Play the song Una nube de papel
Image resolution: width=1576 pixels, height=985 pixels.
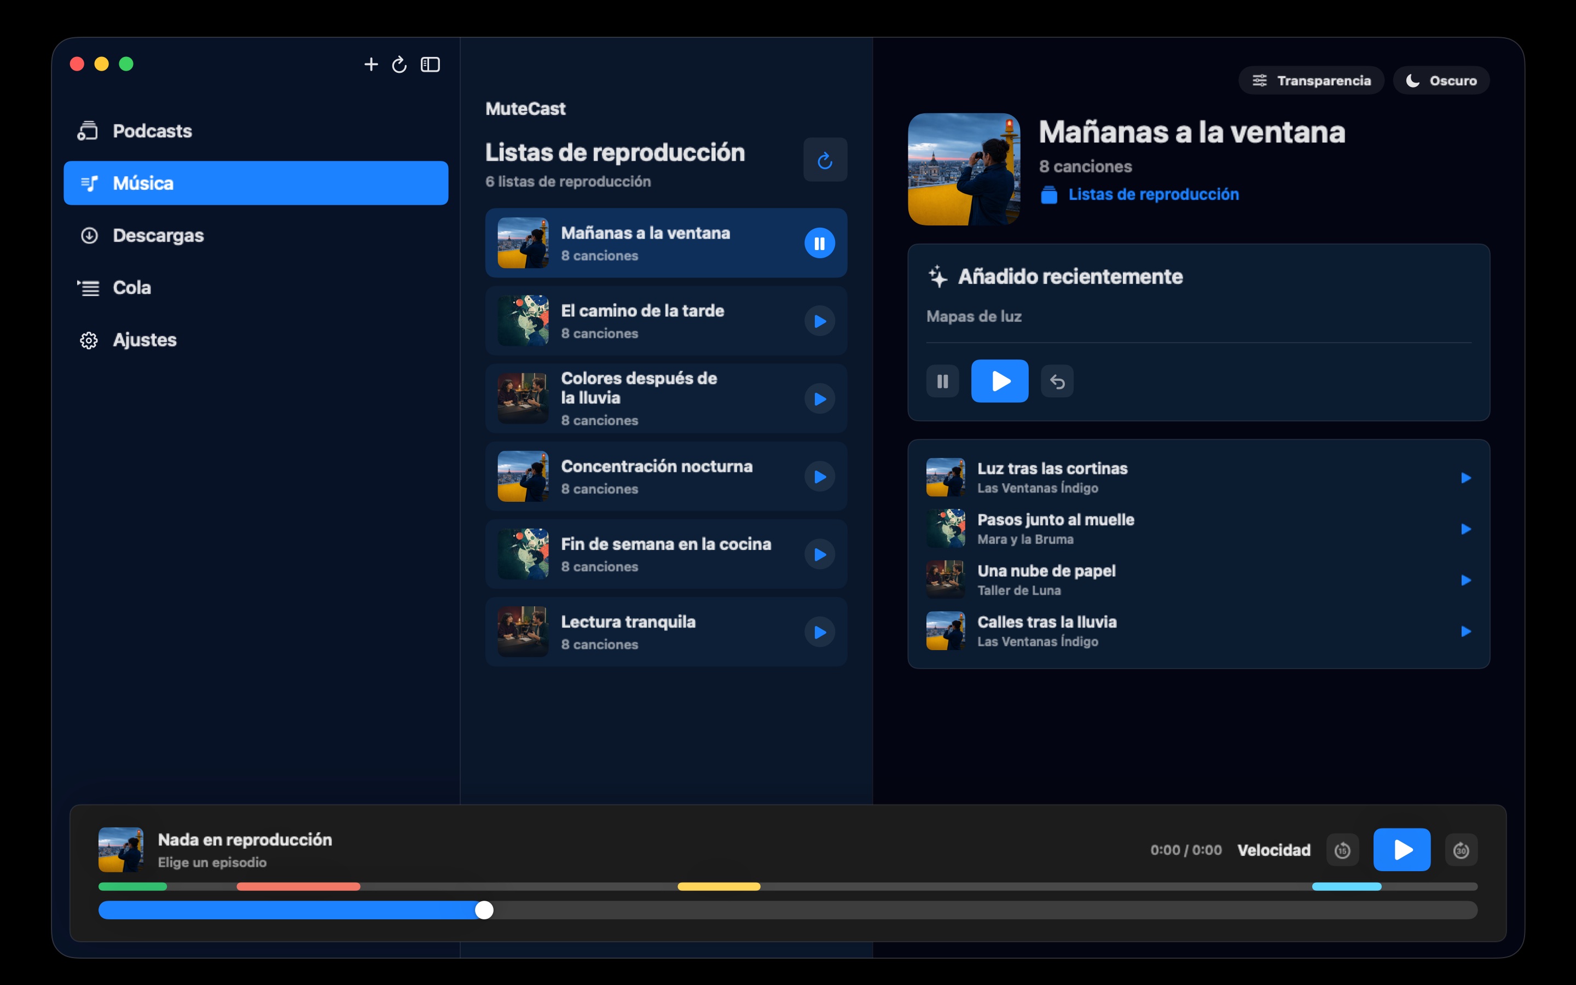click(x=1465, y=580)
